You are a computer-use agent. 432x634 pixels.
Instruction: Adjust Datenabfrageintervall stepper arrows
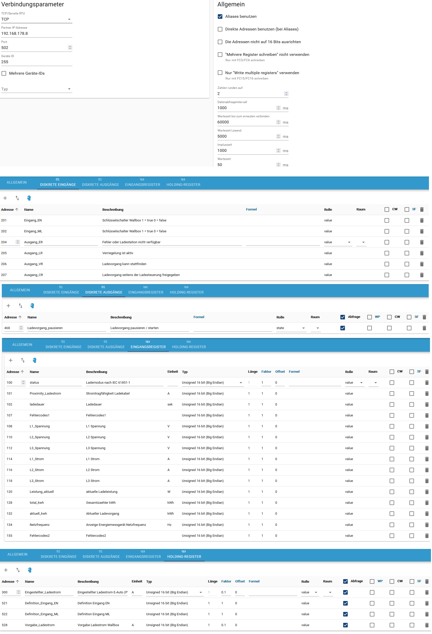(x=278, y=108)
